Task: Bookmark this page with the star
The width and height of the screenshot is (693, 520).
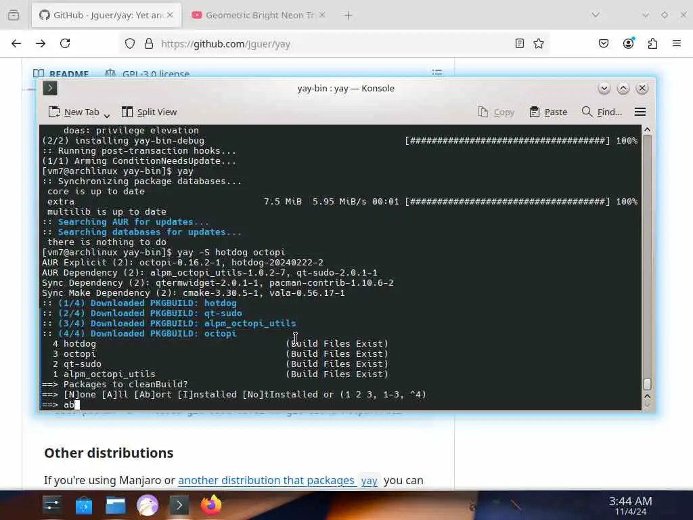Action: pos(538,43)
